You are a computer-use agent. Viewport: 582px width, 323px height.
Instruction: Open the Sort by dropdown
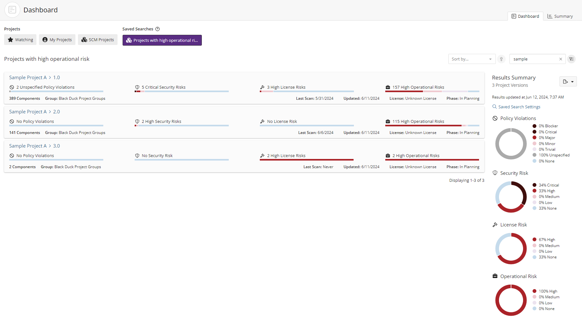click(472, 59)
